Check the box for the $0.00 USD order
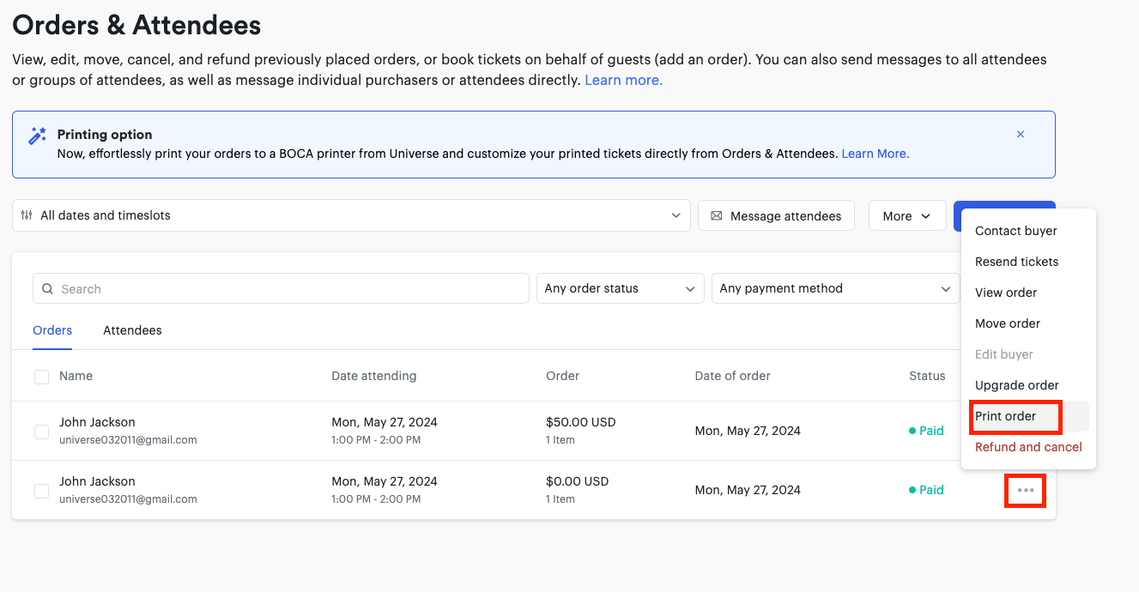The height and width of the screenshot is (592, 1139). 41,491
